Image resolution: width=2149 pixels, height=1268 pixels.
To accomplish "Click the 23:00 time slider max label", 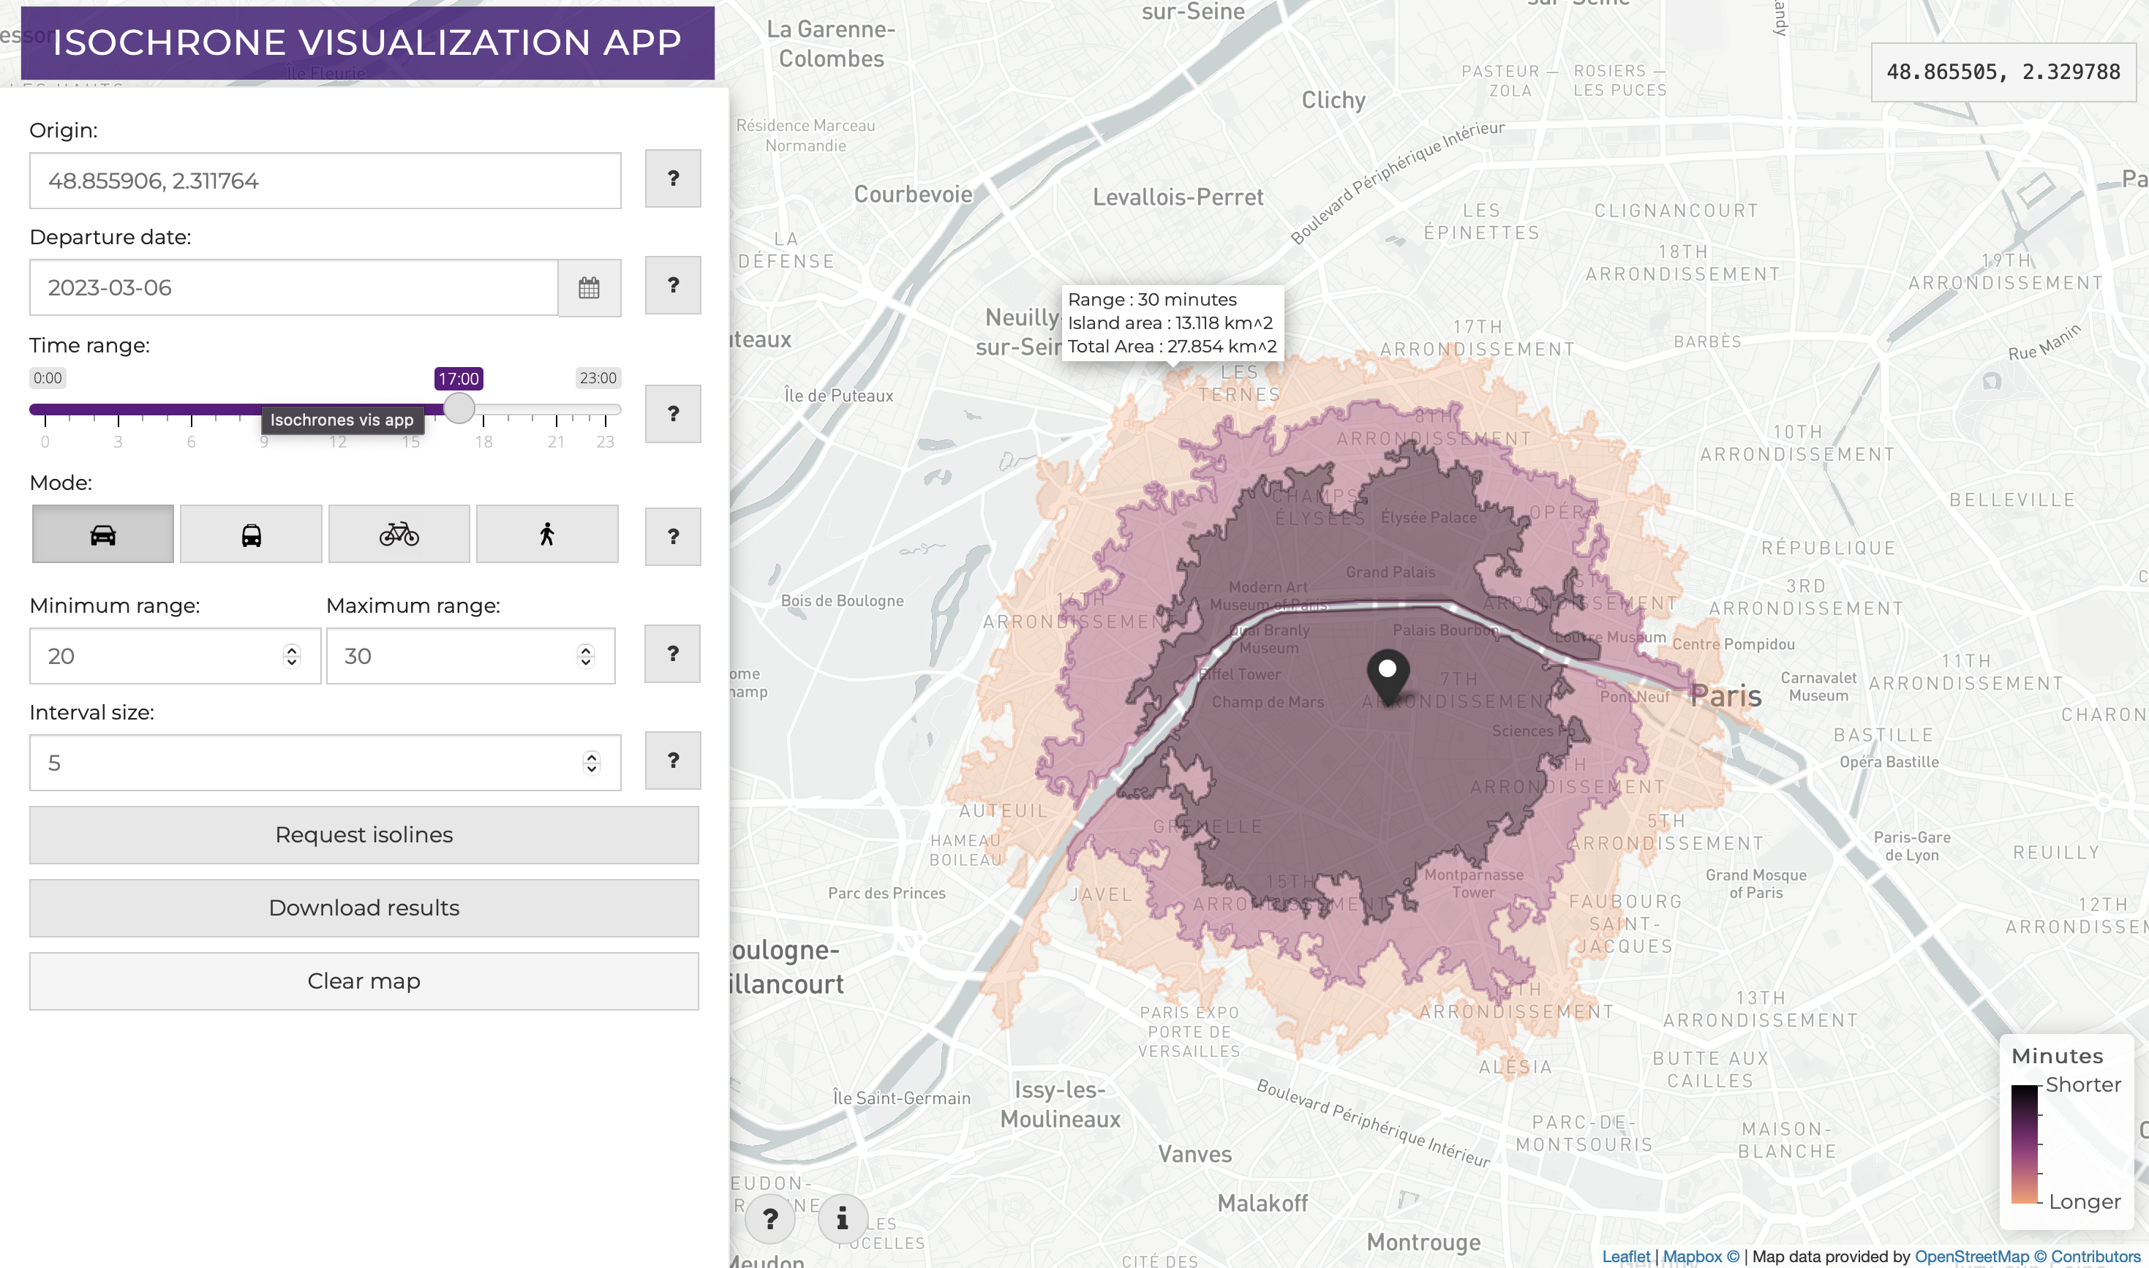I will tap(598, 377).
